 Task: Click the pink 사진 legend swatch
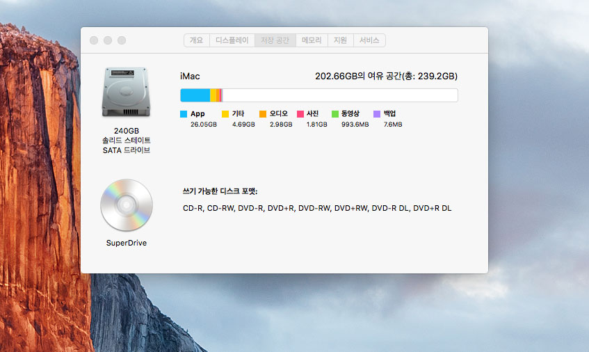[x=300, y=113]
